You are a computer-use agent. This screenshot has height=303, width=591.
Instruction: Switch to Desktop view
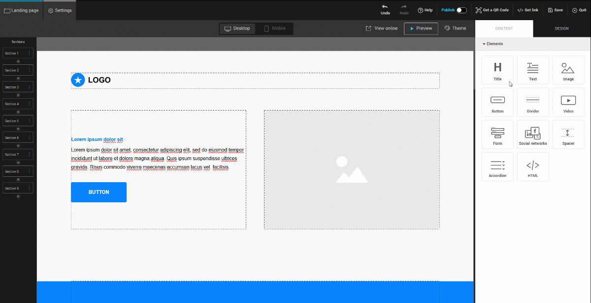pos(237,28)
